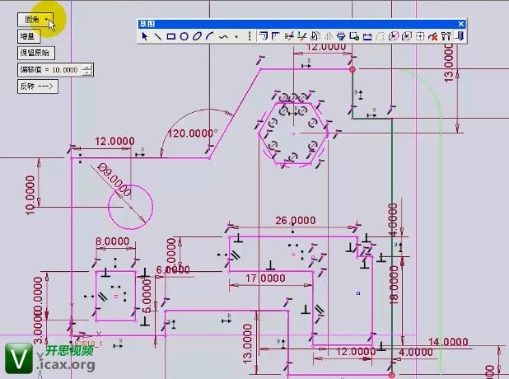
Task: Open the scissors Trim tool
Action: [x=289, y=36]
